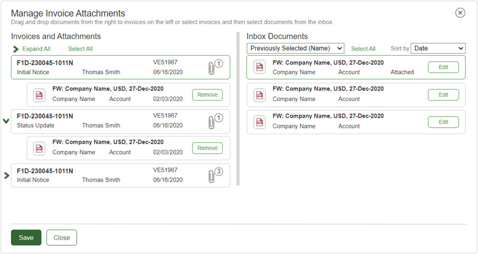Click the paperclip icon on the Status Update invoice
478x254 pixels.
(x=211, y=122)
